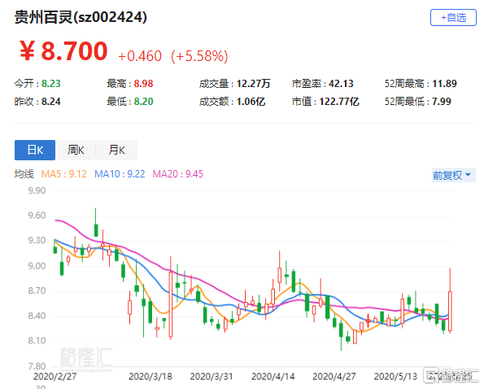Select the 昨收 value 8.24
Viewport: 484px width, 389px height.
point(51,102)
